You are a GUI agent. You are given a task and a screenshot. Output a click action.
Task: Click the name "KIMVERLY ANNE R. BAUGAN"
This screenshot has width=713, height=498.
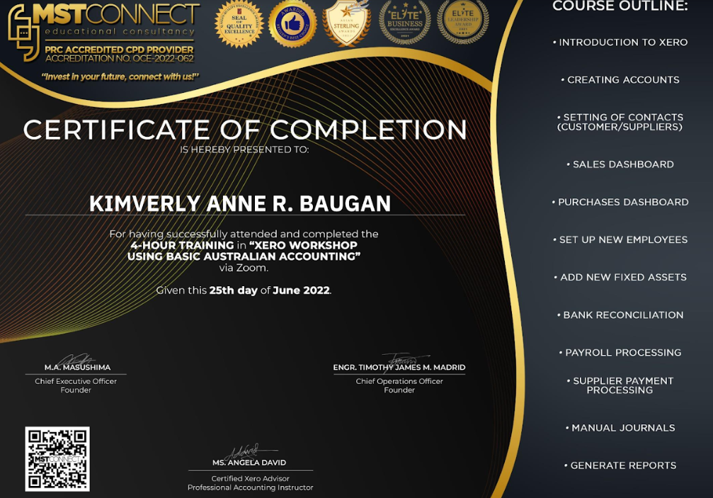(x=240, y=203)
